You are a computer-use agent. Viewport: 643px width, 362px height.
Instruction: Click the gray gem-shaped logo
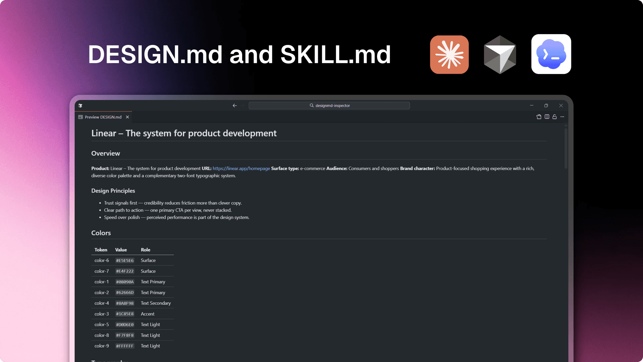point(500,55)
